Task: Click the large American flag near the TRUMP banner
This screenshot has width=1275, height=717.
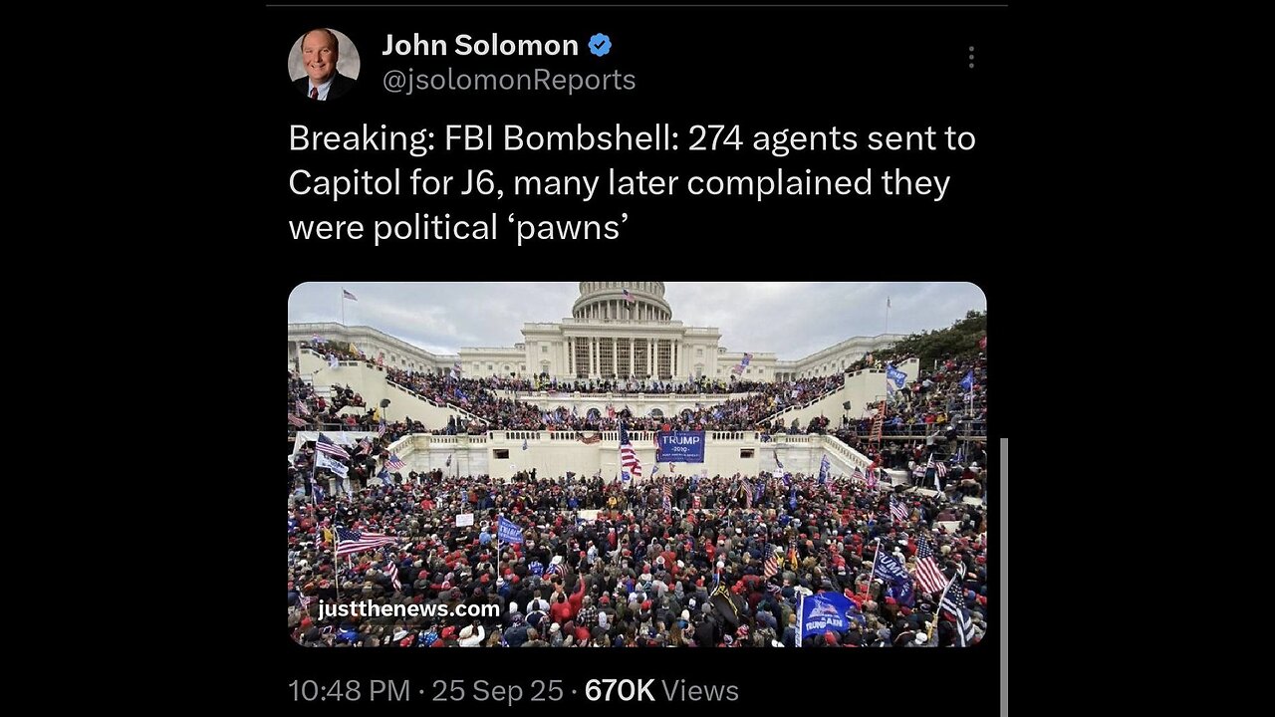Action: pyautogui.click(x=630, y=449)
